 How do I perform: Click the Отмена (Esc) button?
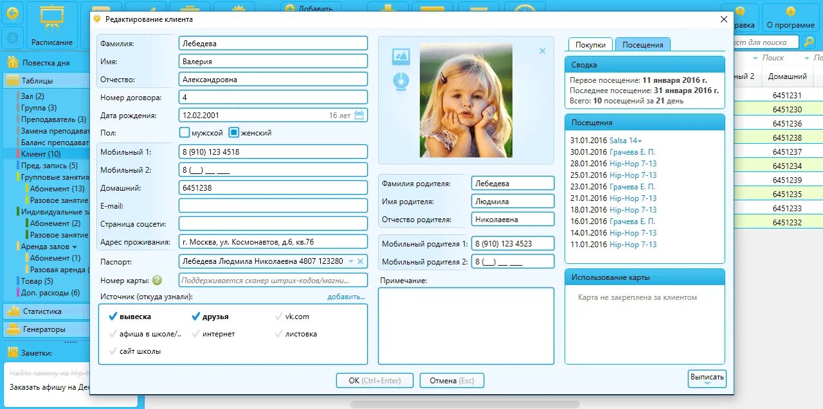451,381
